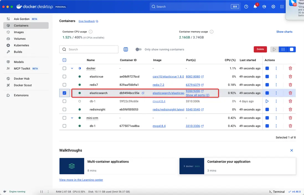Collapse the mini-crm group chevron

72,118
